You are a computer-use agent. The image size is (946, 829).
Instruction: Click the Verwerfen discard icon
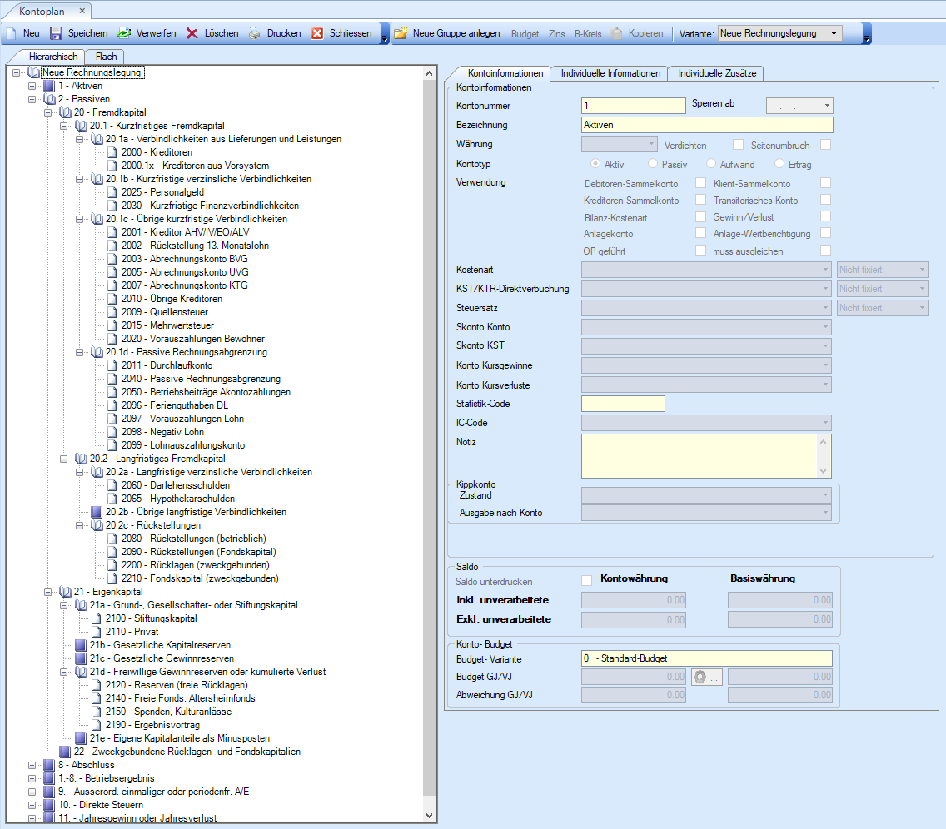(124, 33)
